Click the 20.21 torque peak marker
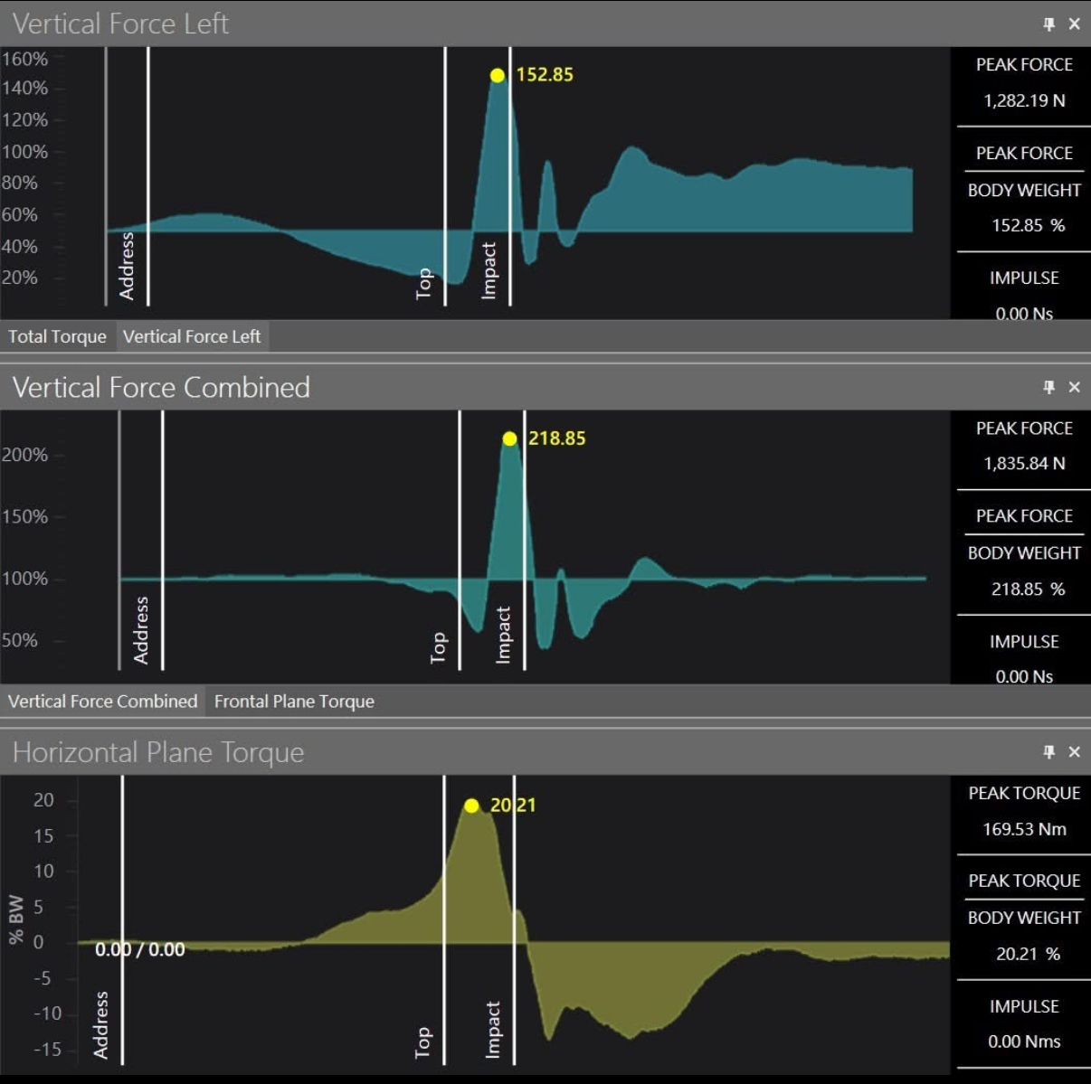The image size is (1091, 1084). tap(471, 806)
